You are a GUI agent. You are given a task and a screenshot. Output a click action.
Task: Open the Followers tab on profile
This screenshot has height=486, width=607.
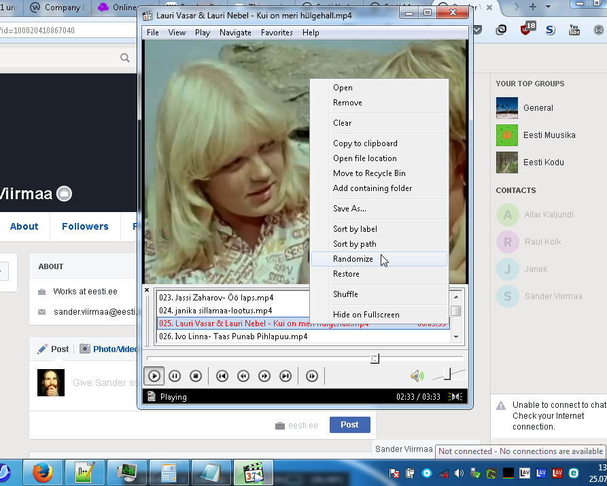[85, 226]
